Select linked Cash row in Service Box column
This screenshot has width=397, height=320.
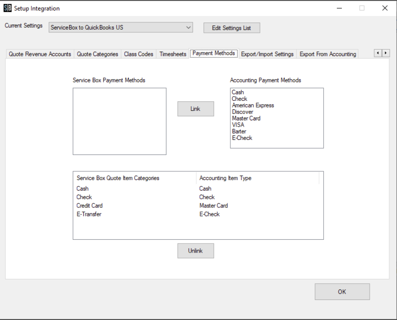pos(82,189)
